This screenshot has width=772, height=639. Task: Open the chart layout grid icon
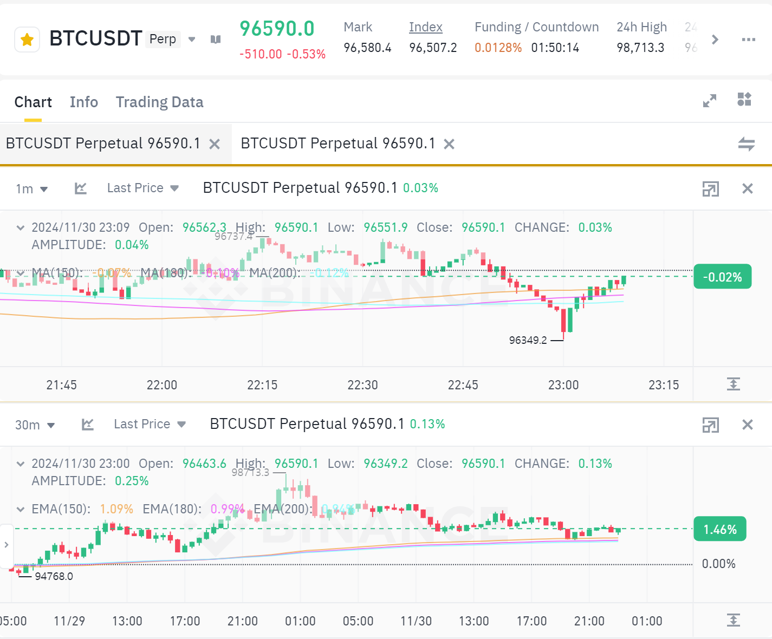tap(744, 99)
